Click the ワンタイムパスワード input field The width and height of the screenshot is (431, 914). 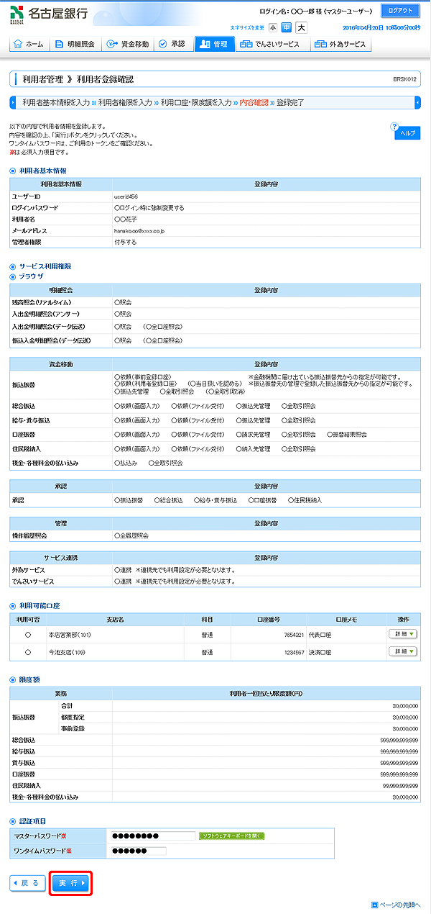pos(138,851)
